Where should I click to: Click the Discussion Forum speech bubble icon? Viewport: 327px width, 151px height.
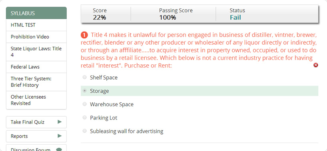click(x=59, y=149)
